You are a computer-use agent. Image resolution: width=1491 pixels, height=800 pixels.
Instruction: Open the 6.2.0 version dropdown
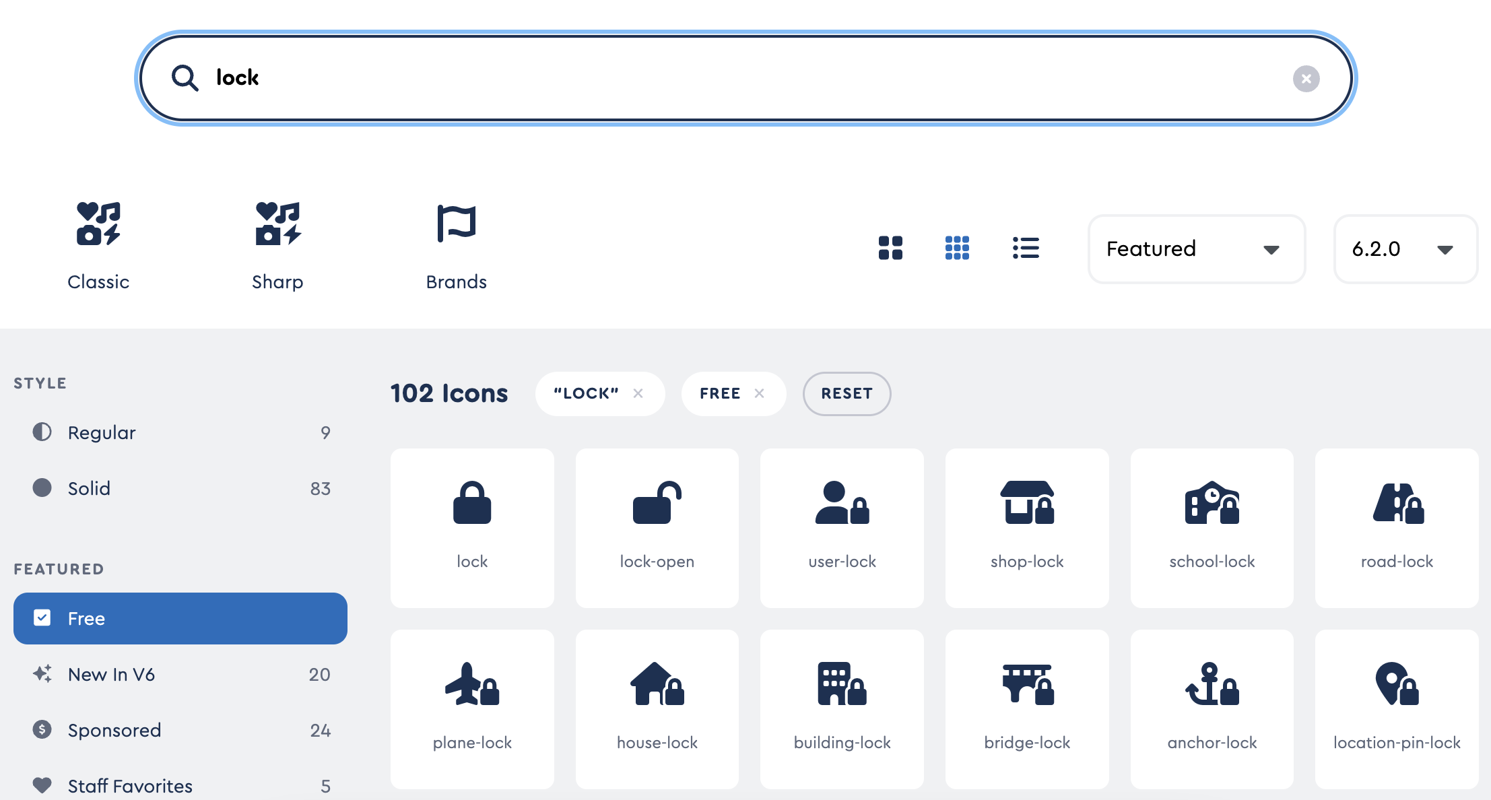pos(1405,249)
